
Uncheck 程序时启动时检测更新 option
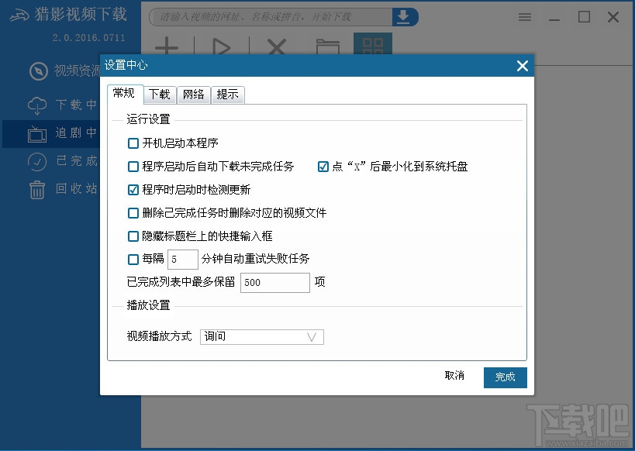pos(133,190)
